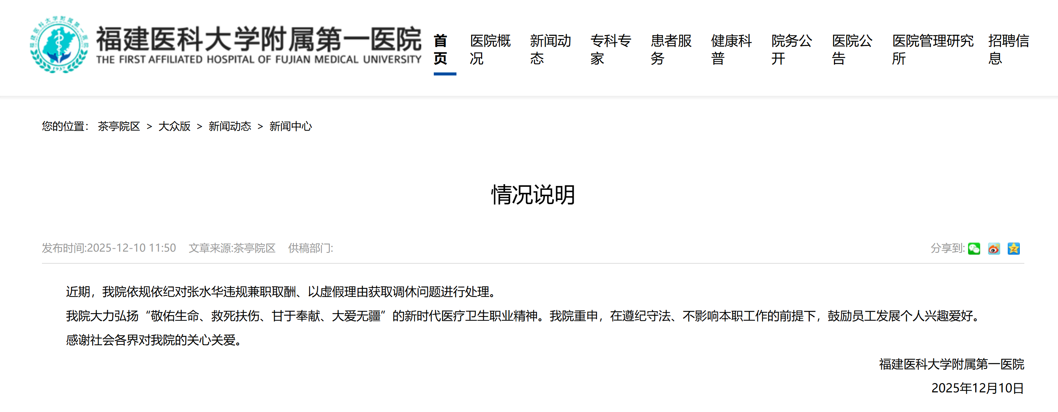This screenshot has height=412, width=1058.
Task: Click 新闻动态 breadcrumb link
Action: (x=230, y=126)
